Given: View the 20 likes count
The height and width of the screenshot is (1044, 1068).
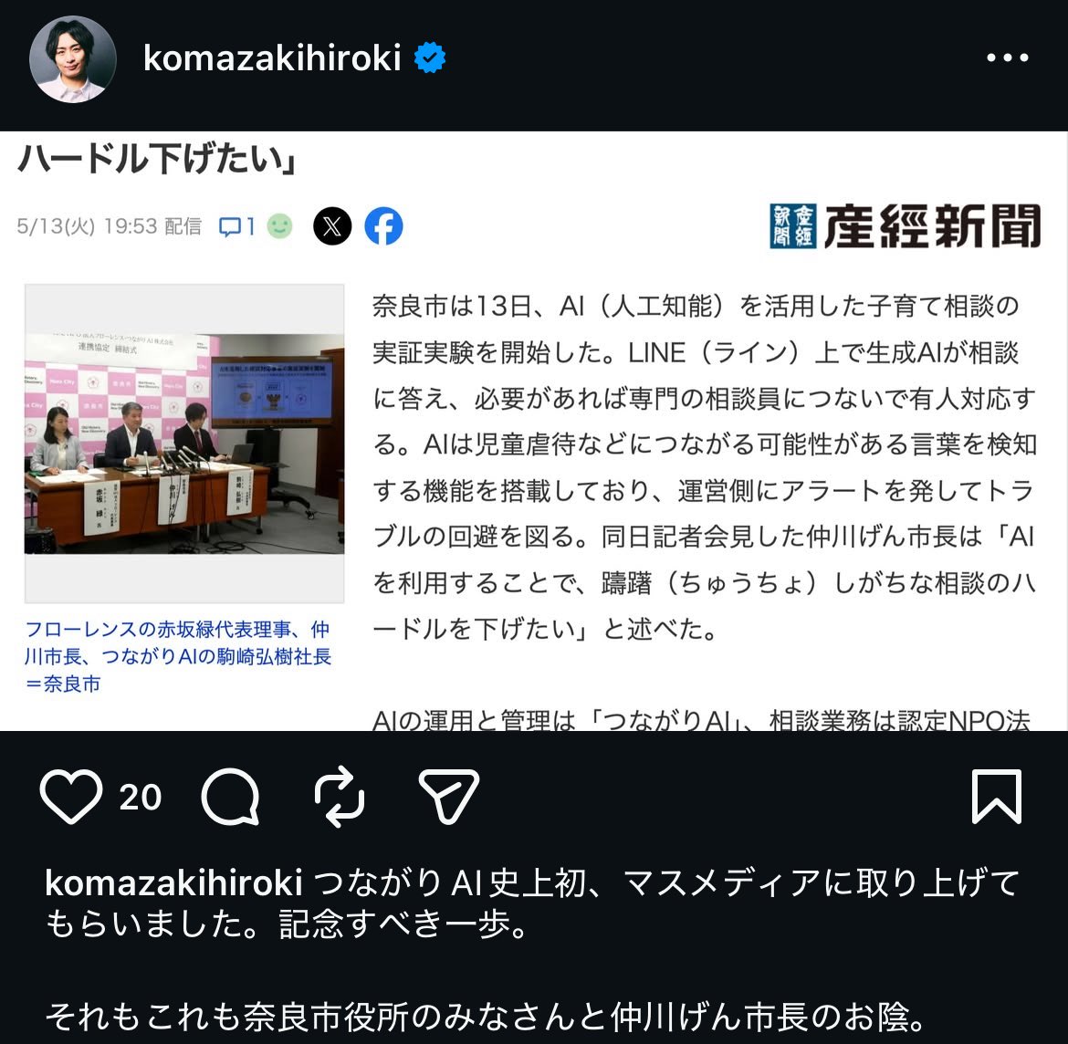Looking at the screenshot, I should coord(141,797).
